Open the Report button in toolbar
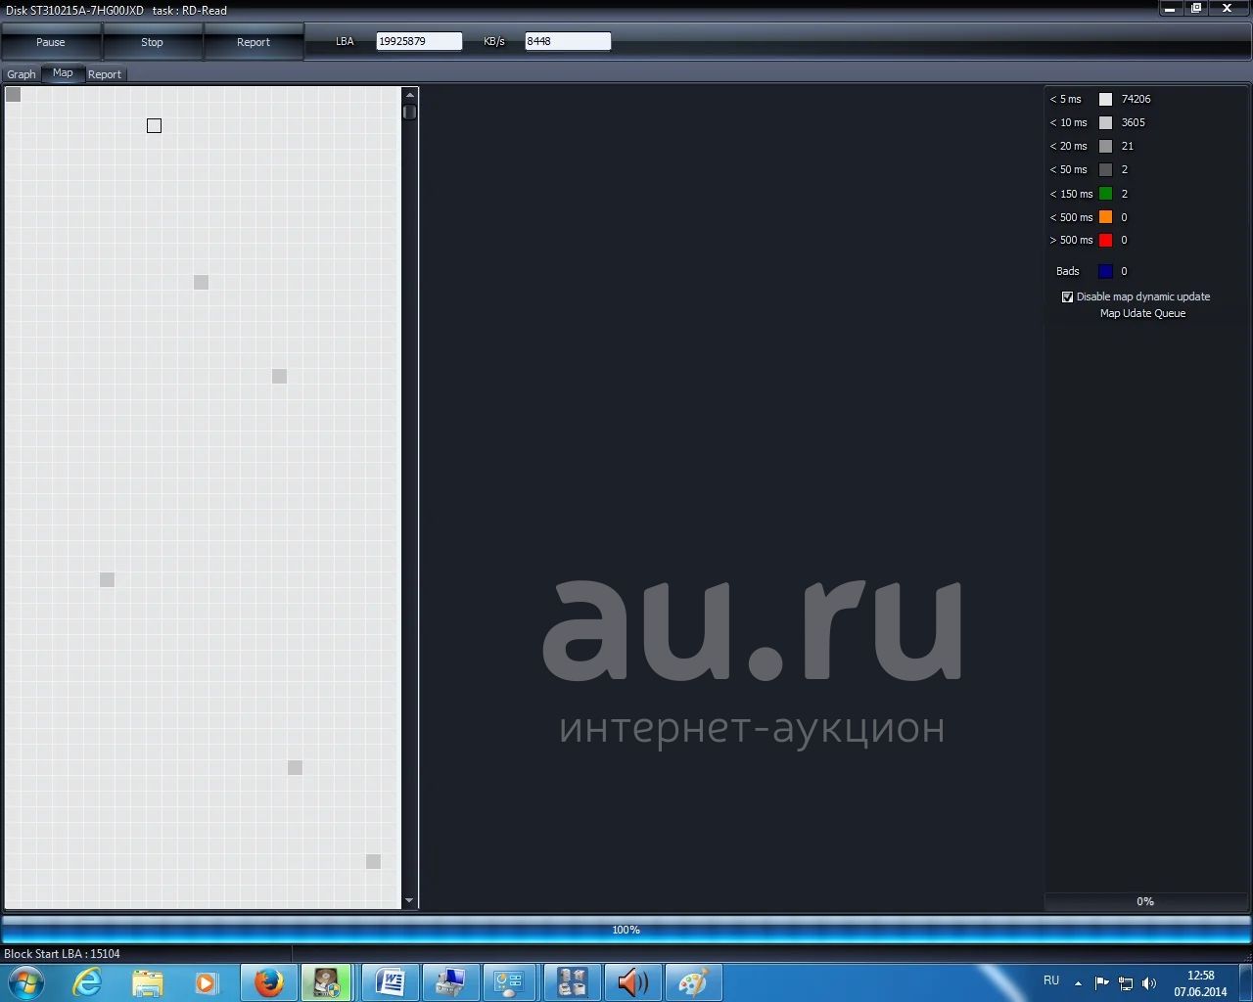 coord(254,42)
